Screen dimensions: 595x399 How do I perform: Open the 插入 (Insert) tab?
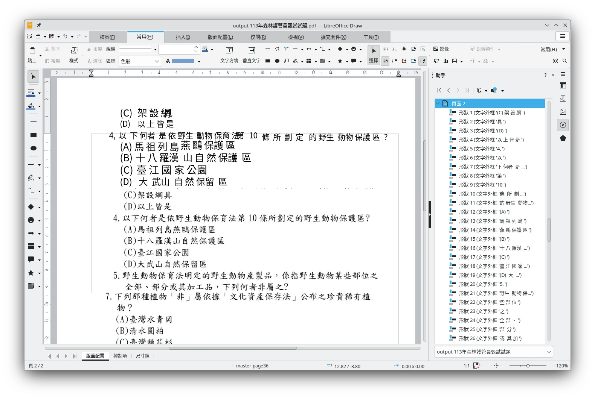pyautogui.click(x=183, y=37)
